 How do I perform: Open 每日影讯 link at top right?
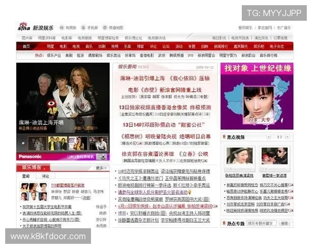click(219, 38)
